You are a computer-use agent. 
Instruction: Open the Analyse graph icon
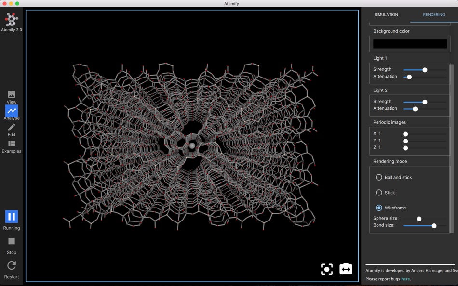click(12, 111)
